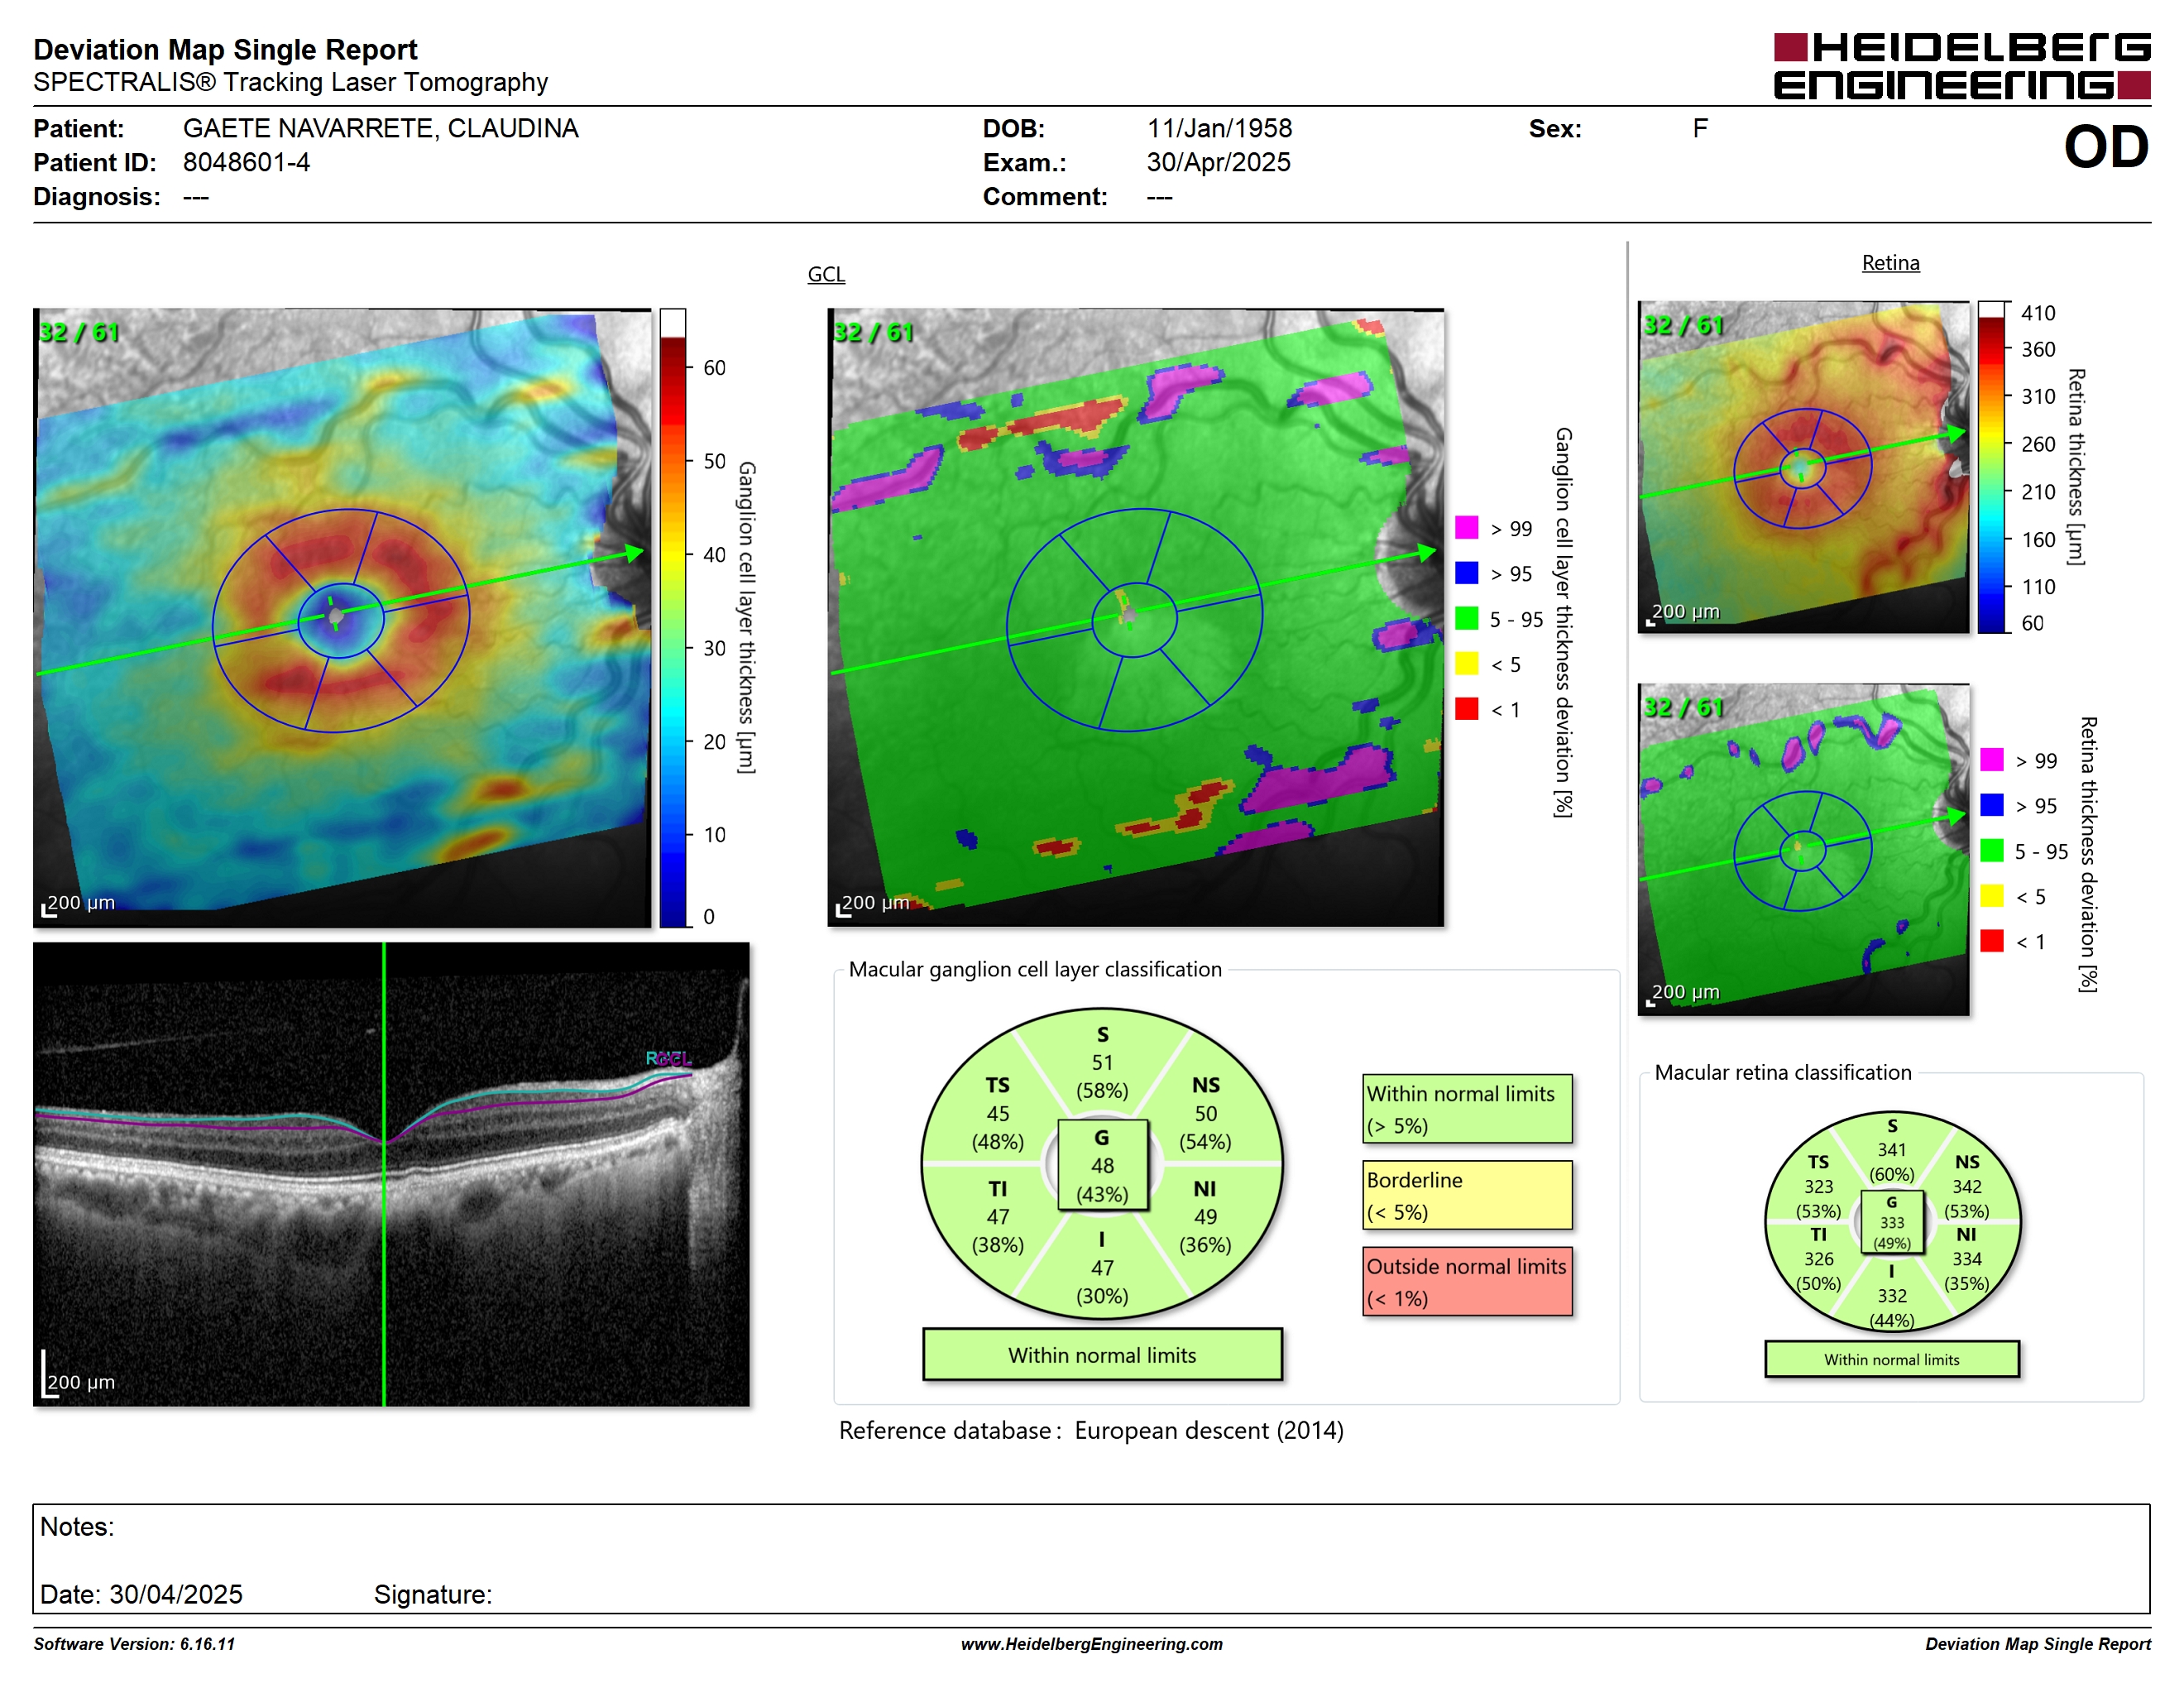Click retina classification Within normal limits result bar
2184x1688 pixels.
[x=1891, y=1359]
